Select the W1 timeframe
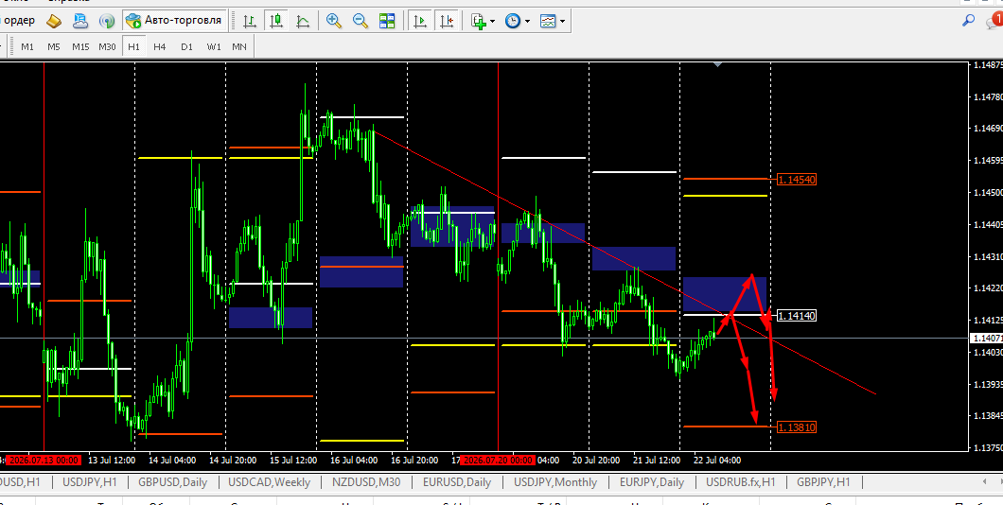Screen dimensions: 1003x505 pyautogui.click(x=214, y=46)
